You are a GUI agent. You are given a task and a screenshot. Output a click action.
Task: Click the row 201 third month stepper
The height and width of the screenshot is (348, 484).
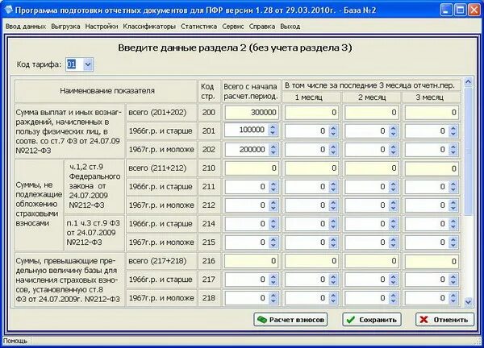[x=453, y=131]
